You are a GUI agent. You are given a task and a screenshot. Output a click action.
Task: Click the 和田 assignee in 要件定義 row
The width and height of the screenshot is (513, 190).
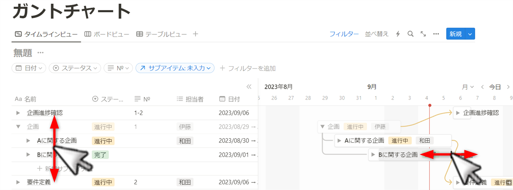pos(185,182)
